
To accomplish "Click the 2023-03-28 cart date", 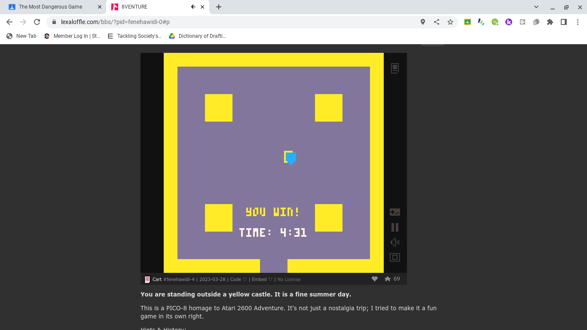I will (212, 279).
